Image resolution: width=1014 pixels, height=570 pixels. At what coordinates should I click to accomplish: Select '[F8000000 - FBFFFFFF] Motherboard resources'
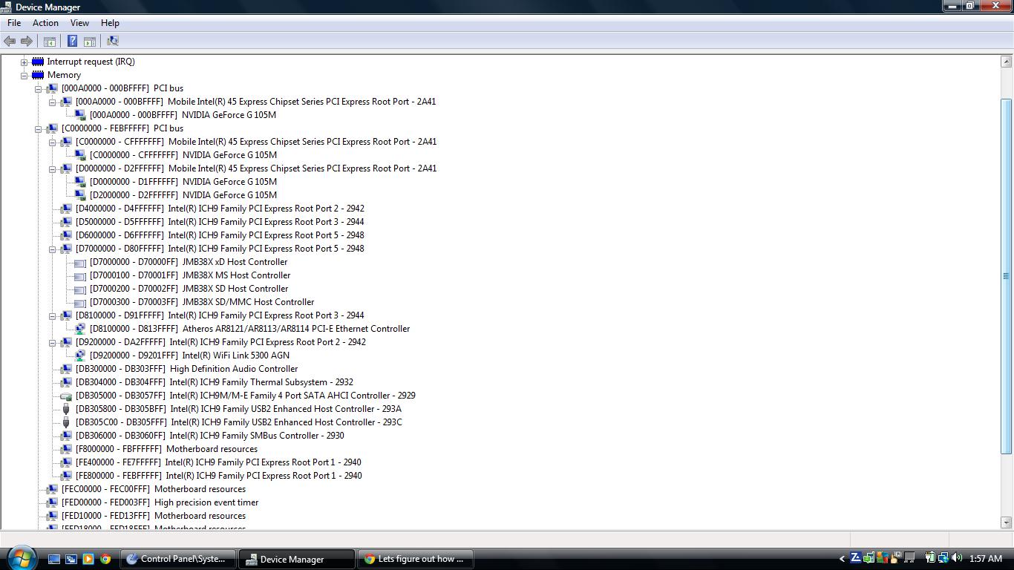tap(166, 449)
